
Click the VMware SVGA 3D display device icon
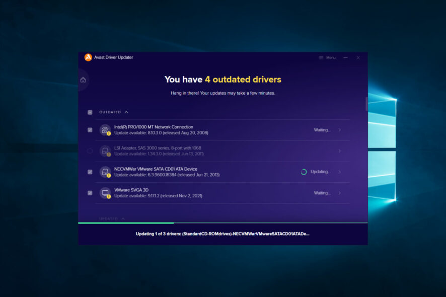click(x=105, y=193)
